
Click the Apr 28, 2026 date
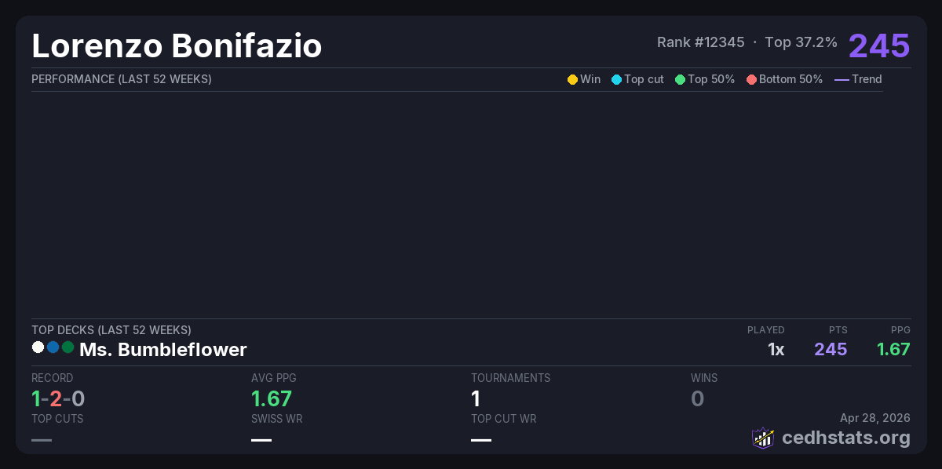point(875,419)
